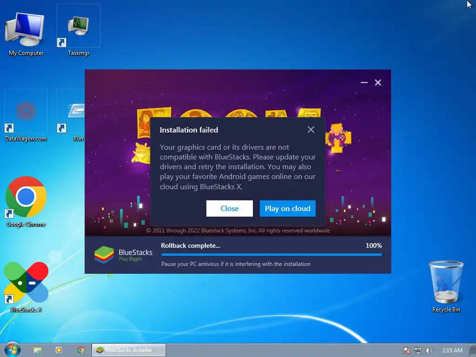Open Chrome from the taskbar
The width and height of the screenshot is (476, 357).
[x=80, y=350]
